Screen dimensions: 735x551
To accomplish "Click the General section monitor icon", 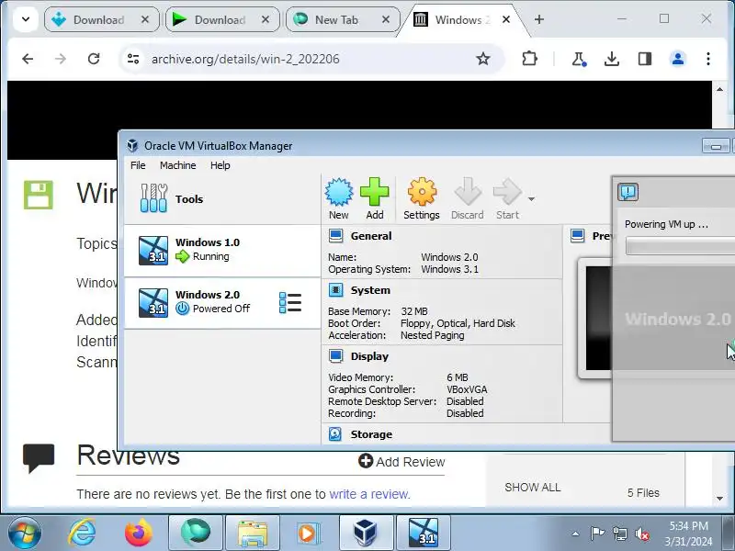I will [335, 236].
